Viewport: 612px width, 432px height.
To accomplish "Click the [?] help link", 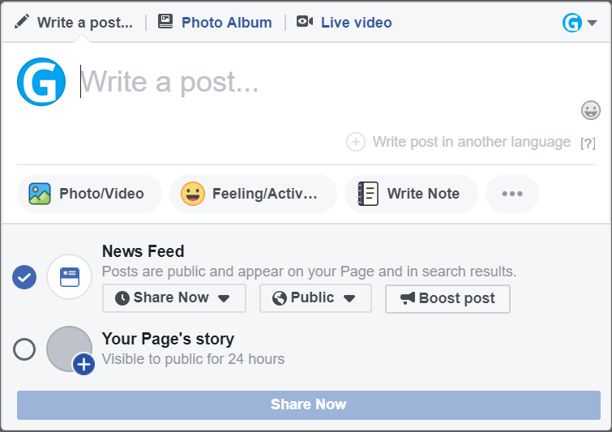I will [588, 143].
